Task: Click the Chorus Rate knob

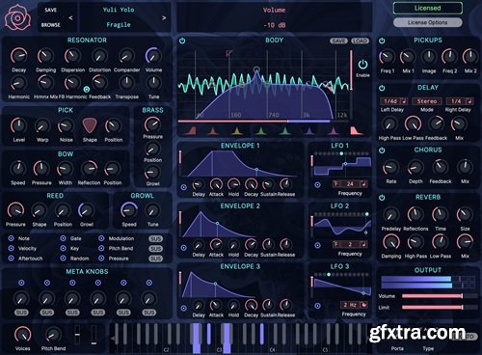Action: [390, 167]
